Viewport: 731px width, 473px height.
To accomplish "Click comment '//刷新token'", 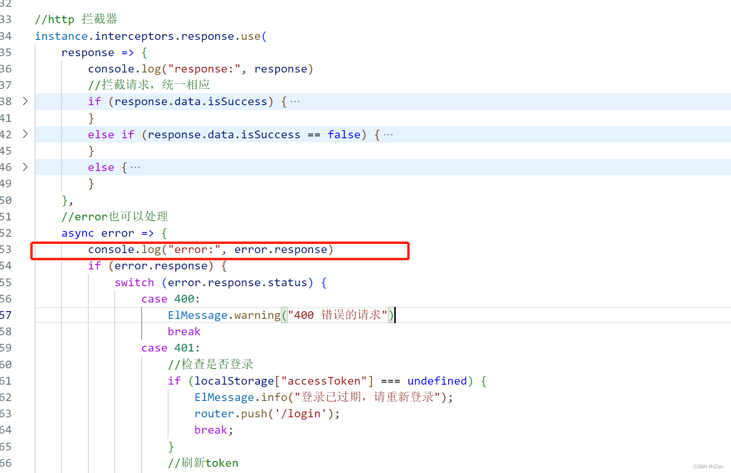I will tap(203, 463).
